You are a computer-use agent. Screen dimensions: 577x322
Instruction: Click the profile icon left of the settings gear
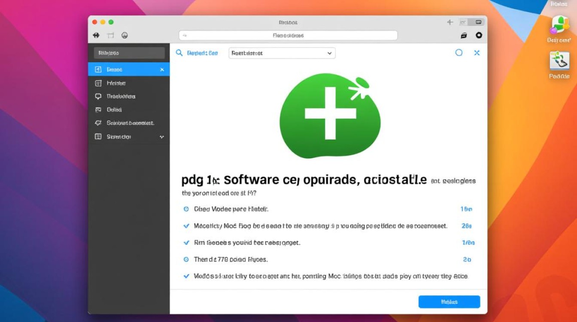click(464, 35)
